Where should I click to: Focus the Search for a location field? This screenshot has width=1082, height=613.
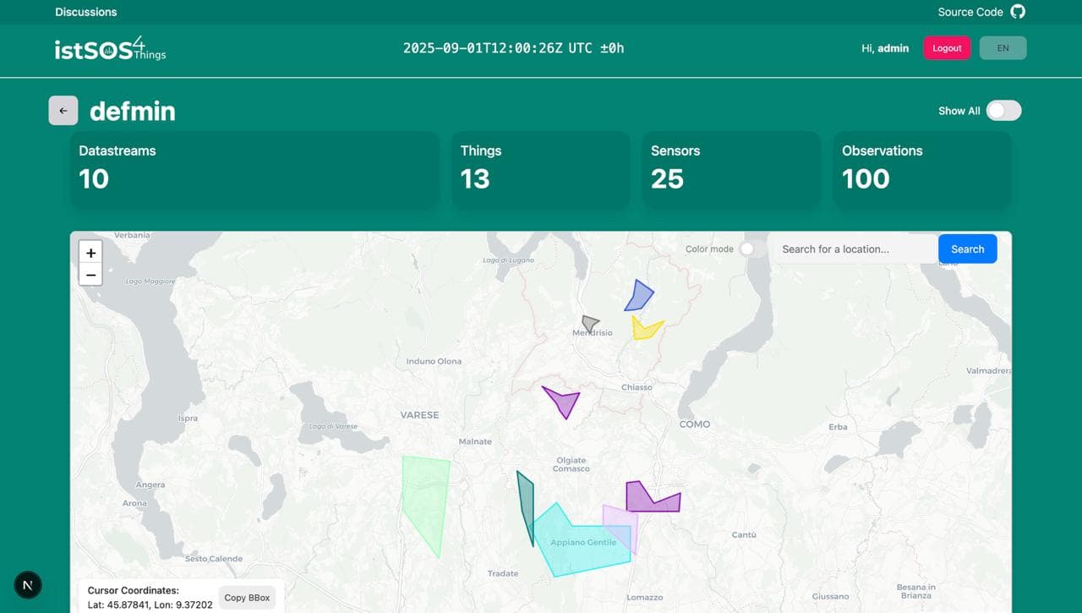[855, 249]
